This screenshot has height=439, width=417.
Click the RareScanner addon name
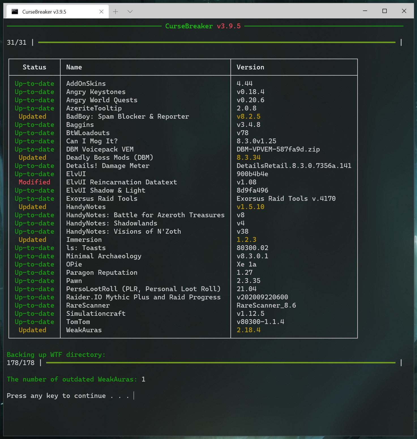tap(88, 305)
